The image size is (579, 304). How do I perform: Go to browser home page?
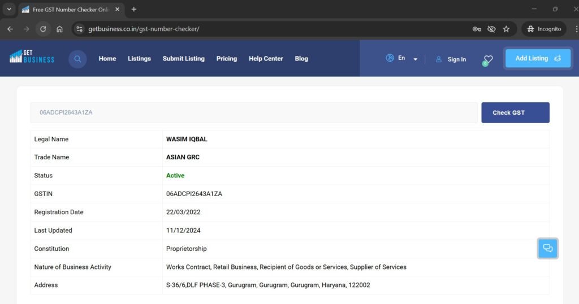coord(59,29)
